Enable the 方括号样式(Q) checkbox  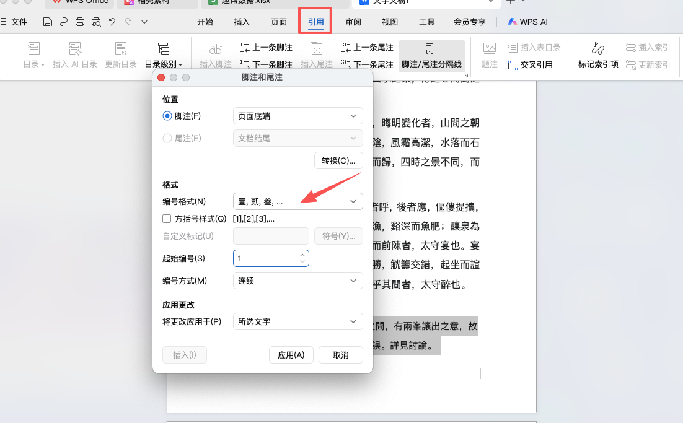tap(166, 218)
